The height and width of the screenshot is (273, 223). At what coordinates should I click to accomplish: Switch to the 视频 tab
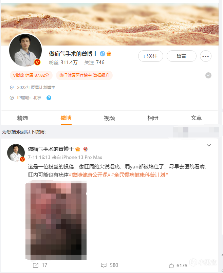pos(109,118)
